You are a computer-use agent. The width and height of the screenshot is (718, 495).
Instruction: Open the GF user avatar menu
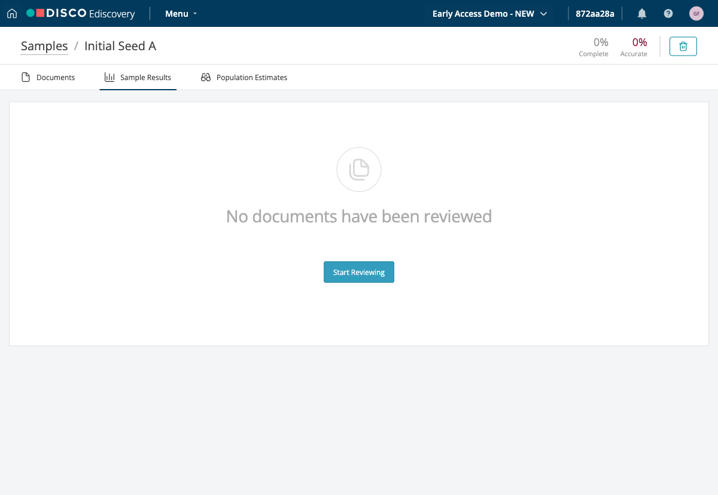click(x=696, y=14)
